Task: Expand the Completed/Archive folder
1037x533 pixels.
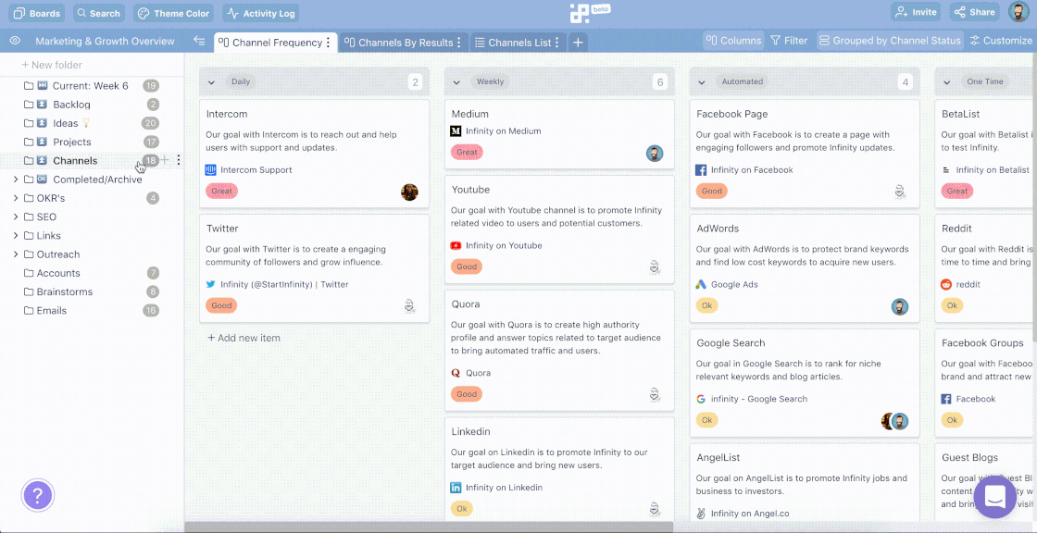Action: [x=16, y=180]
